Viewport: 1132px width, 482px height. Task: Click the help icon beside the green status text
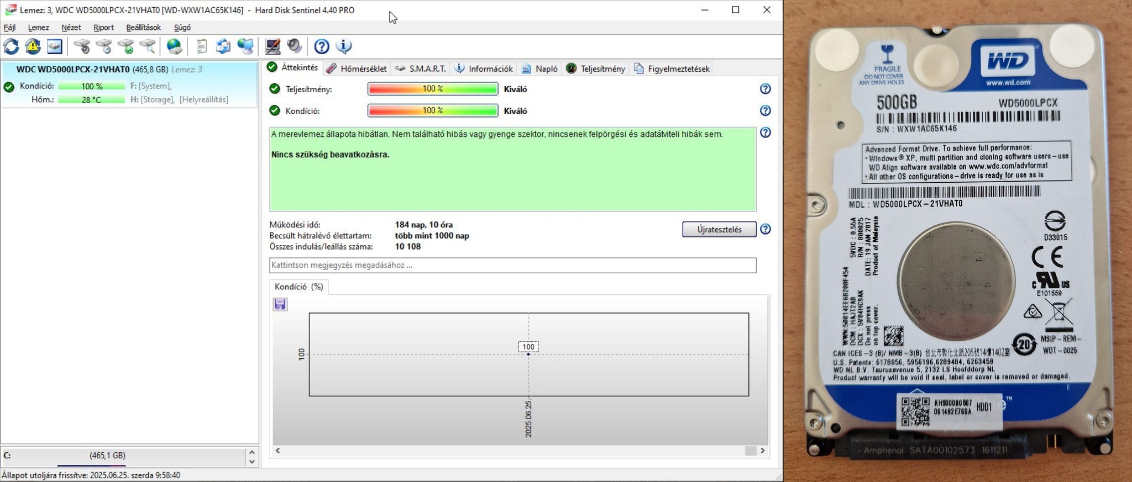point(765,133)
